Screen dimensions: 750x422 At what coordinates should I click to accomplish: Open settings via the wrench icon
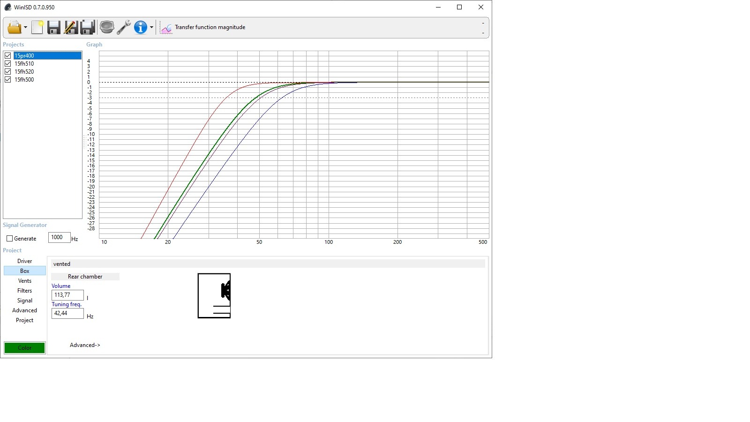coord(124,28)
